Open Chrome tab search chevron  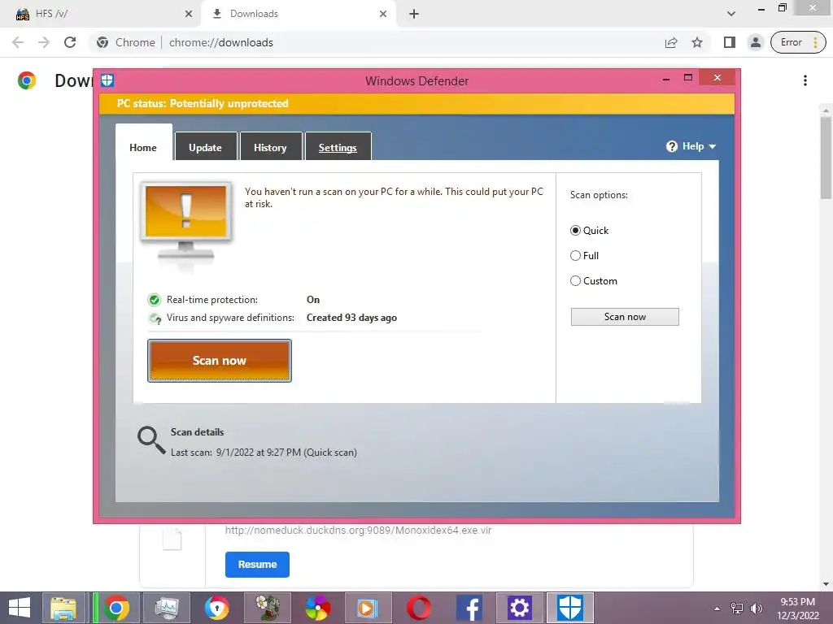click(x=731, y=14)
